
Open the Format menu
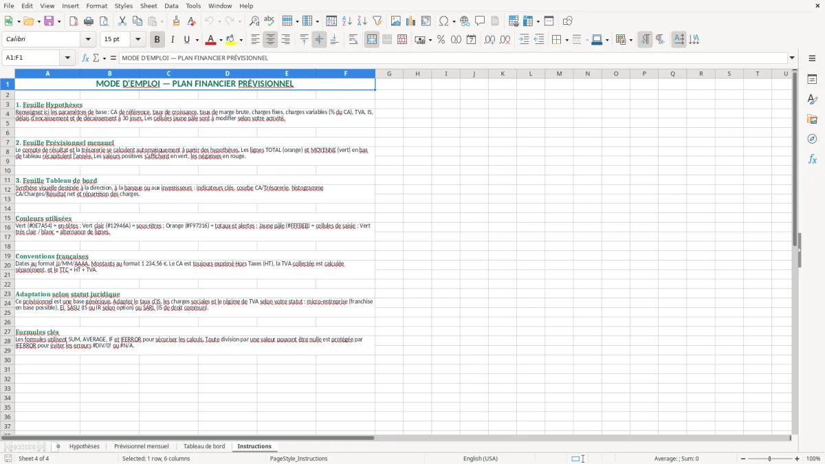click(x=96, y=5)
